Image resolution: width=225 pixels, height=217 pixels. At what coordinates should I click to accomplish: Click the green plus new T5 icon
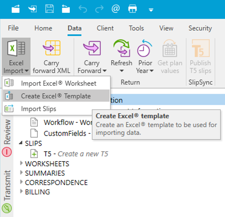click(x=34, y=154)
